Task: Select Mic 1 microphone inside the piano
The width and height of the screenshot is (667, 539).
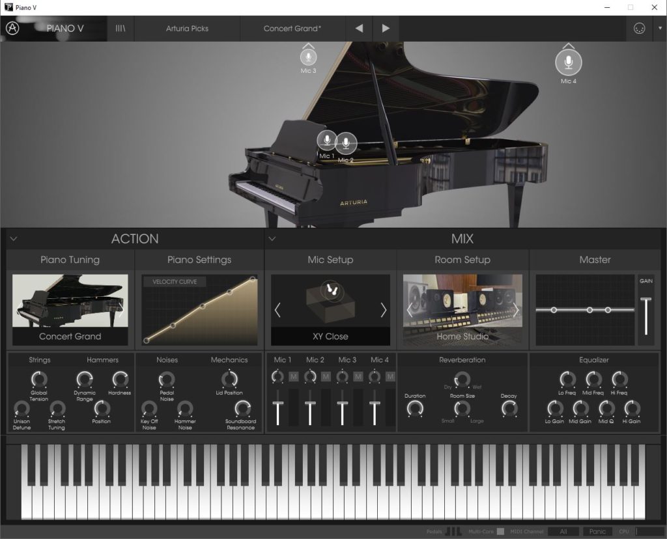Action: click(327, 140)
